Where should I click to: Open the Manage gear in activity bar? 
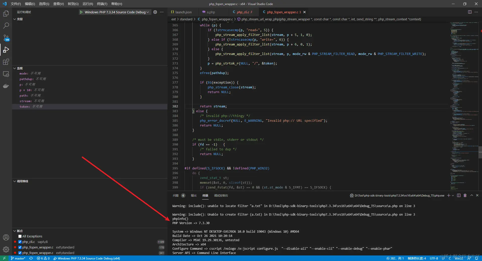(6, 249)
